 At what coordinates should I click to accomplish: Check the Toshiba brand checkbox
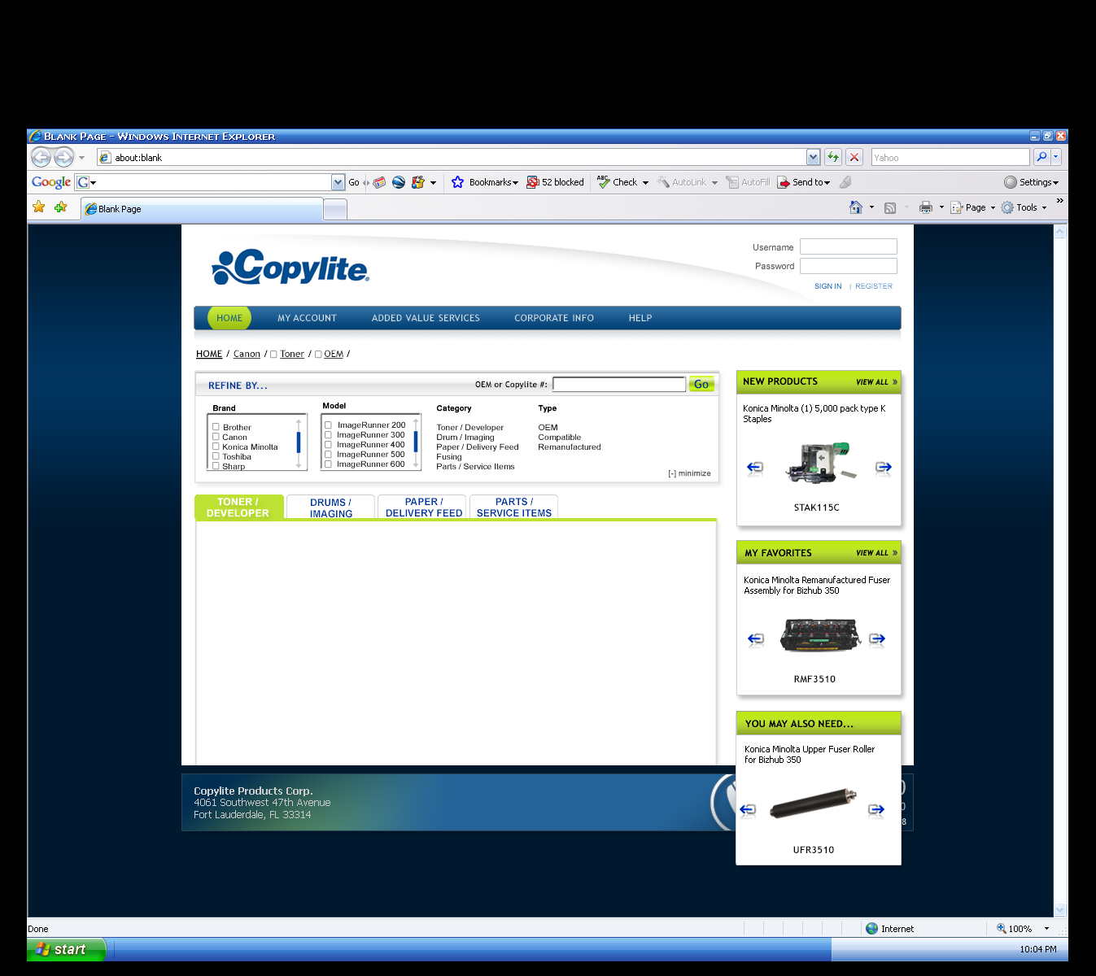click(216, 456)
